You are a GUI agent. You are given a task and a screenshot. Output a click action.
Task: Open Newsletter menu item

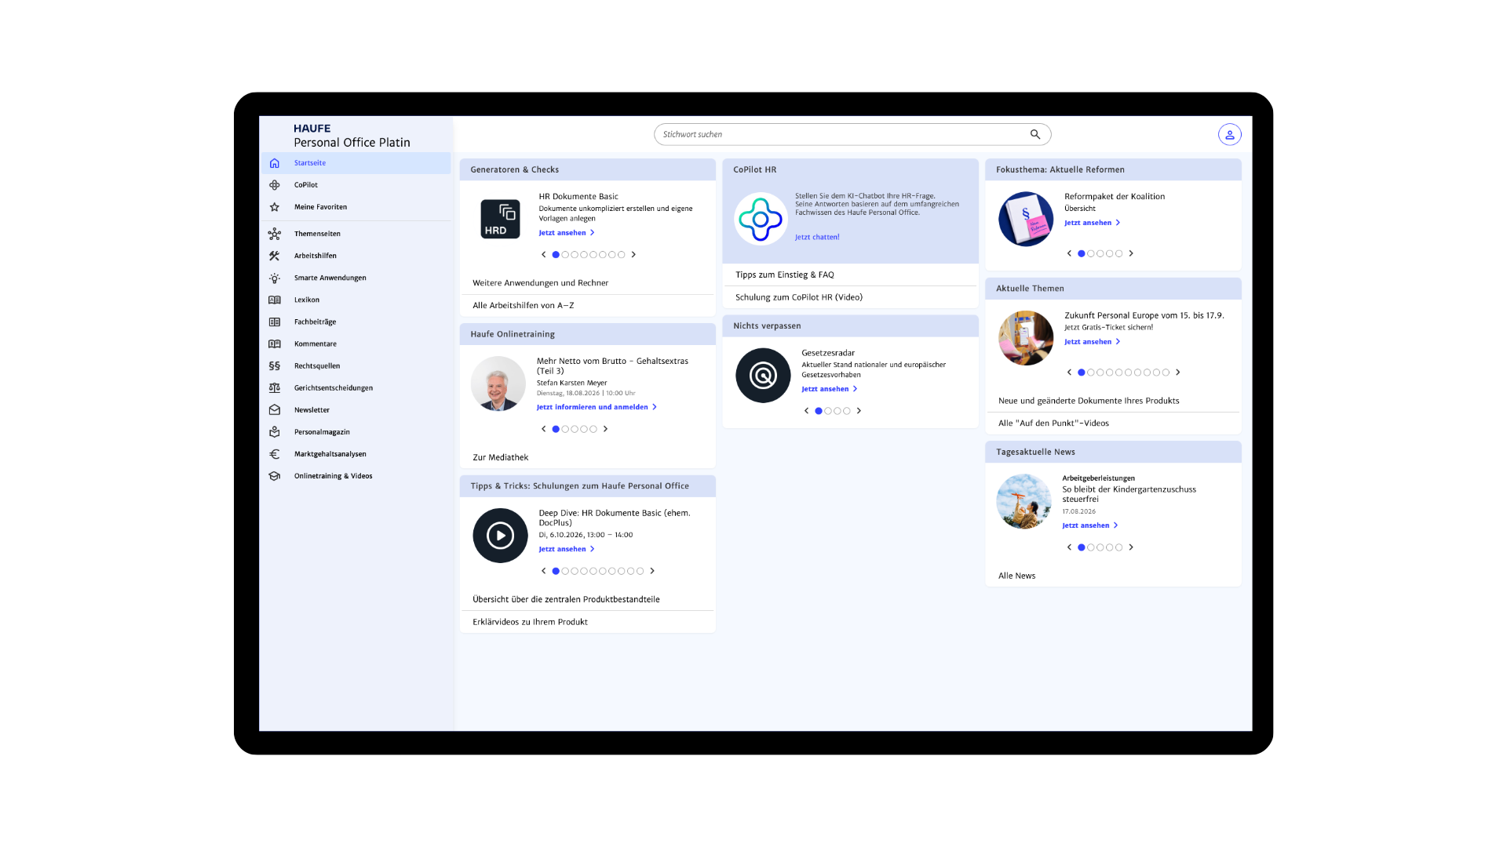point(356,409)
